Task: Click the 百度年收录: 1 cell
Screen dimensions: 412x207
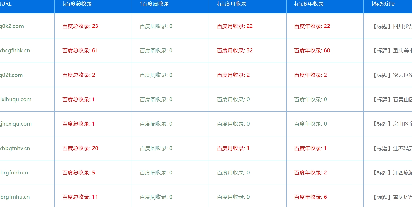Action: [311, 148]
